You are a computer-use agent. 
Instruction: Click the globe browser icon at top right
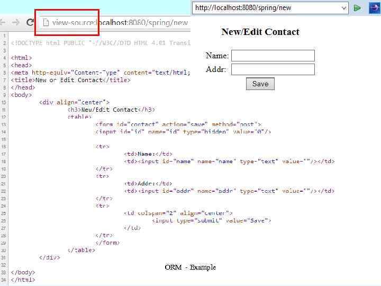pyautogui.click(x=374, y=8)
